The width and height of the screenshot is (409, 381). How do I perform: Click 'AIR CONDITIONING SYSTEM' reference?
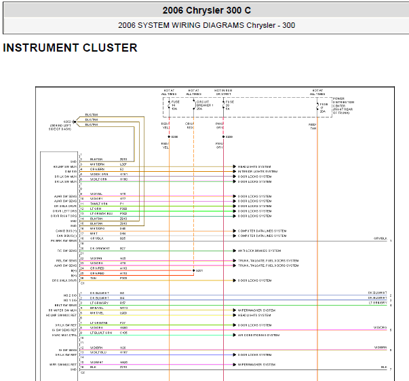coord(258,335)
